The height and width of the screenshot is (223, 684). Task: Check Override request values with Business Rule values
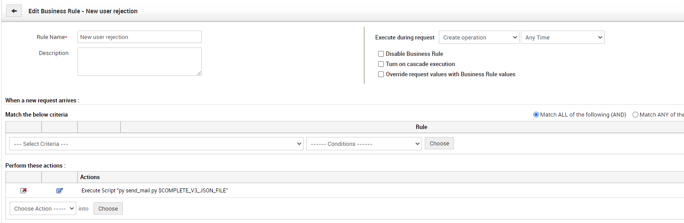[381, 74]
